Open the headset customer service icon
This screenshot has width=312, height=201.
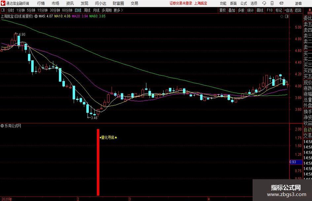(264, 3)
